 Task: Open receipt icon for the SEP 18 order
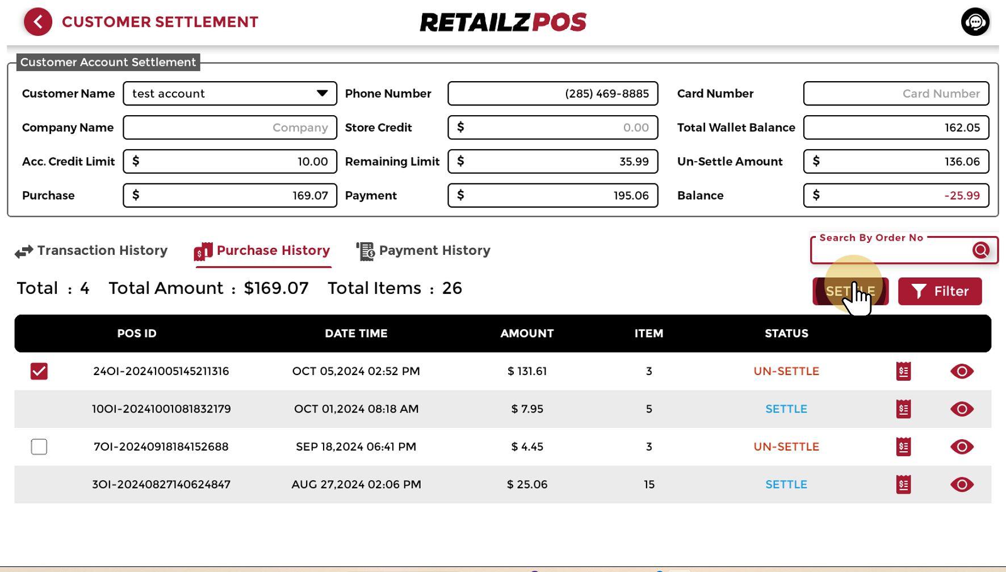tap(903, 447)
